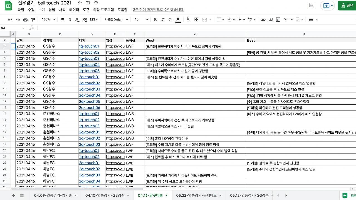
Task: Add a new sheet with the plus icon
Action: (x=14, y=195)
